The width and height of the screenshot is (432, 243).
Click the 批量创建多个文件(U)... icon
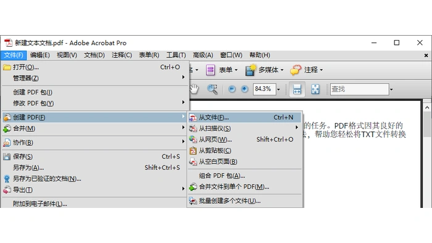pyautogui.click(x=193, y=201)
